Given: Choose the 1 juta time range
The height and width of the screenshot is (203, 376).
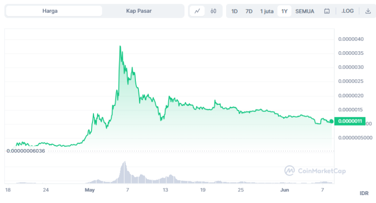Looking at the screenshot, I should [x=267, y=11].
